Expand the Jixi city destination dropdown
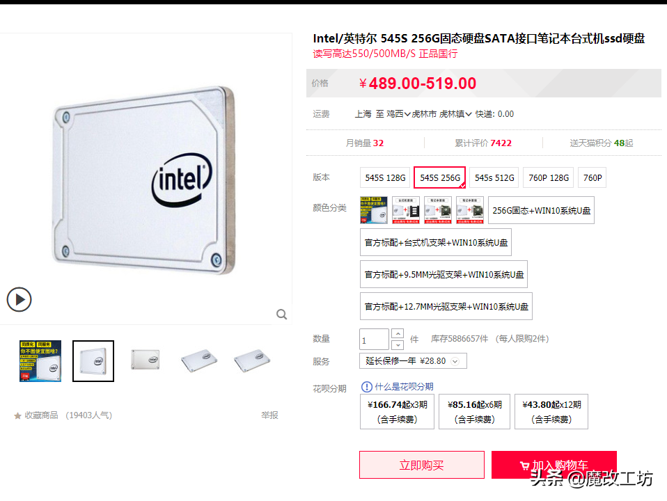The width and height of the screenshot is (667, 501). point(398,114)
